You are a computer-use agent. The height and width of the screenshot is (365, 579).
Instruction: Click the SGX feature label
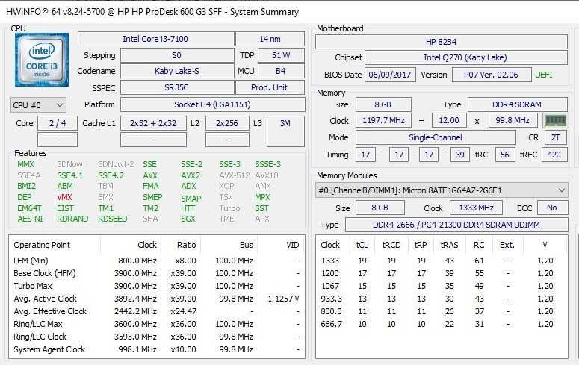(188, 219)
